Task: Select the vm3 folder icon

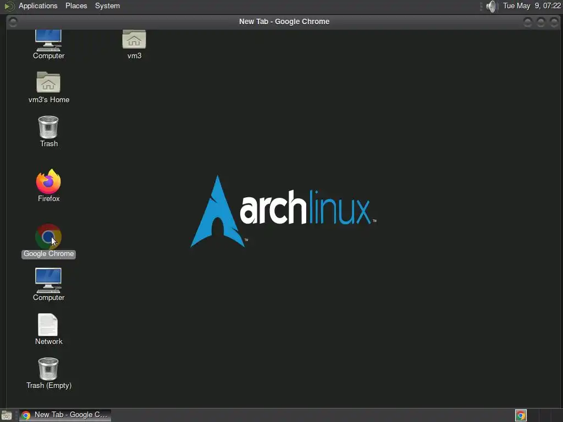Action: (x=134, y=40)
